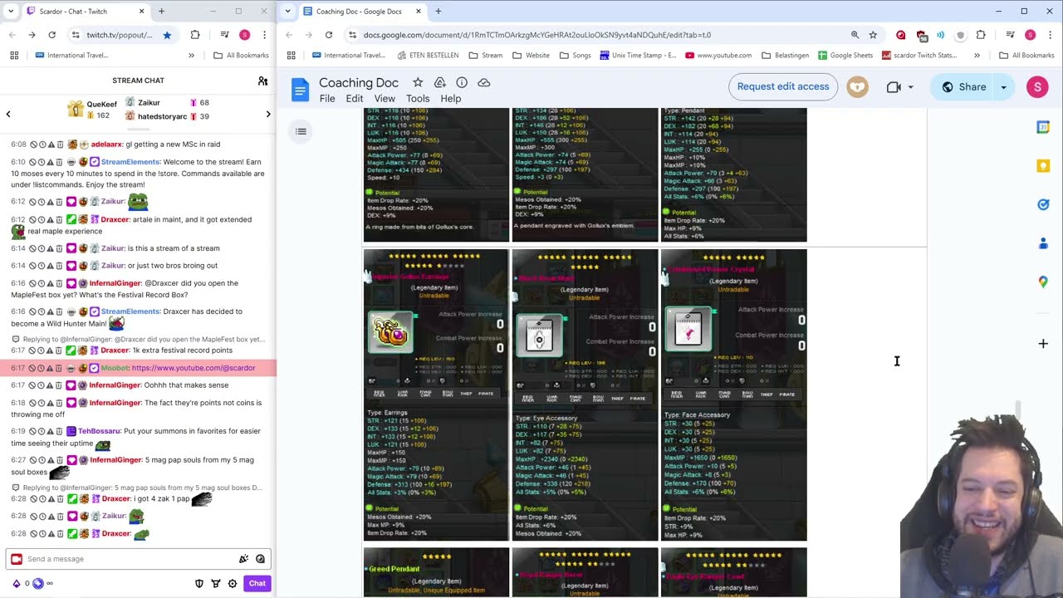Open the Google Sheets bookmark

[845, 56]
